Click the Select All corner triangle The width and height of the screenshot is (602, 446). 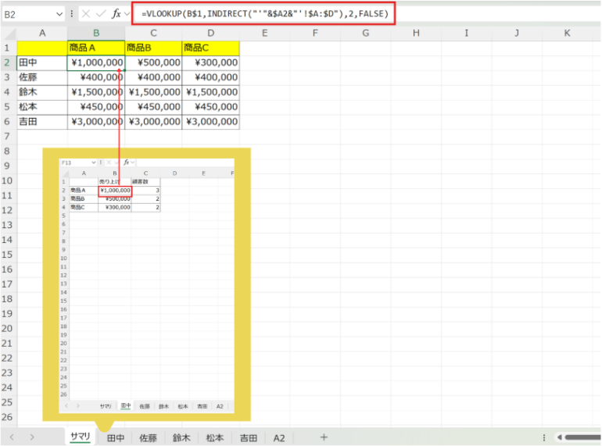pos(9,33)
